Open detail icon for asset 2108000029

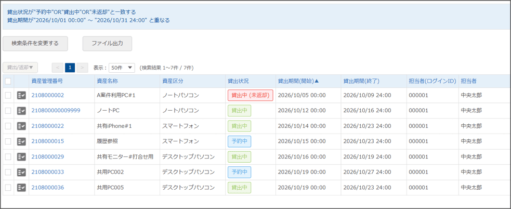coord(21,156)
